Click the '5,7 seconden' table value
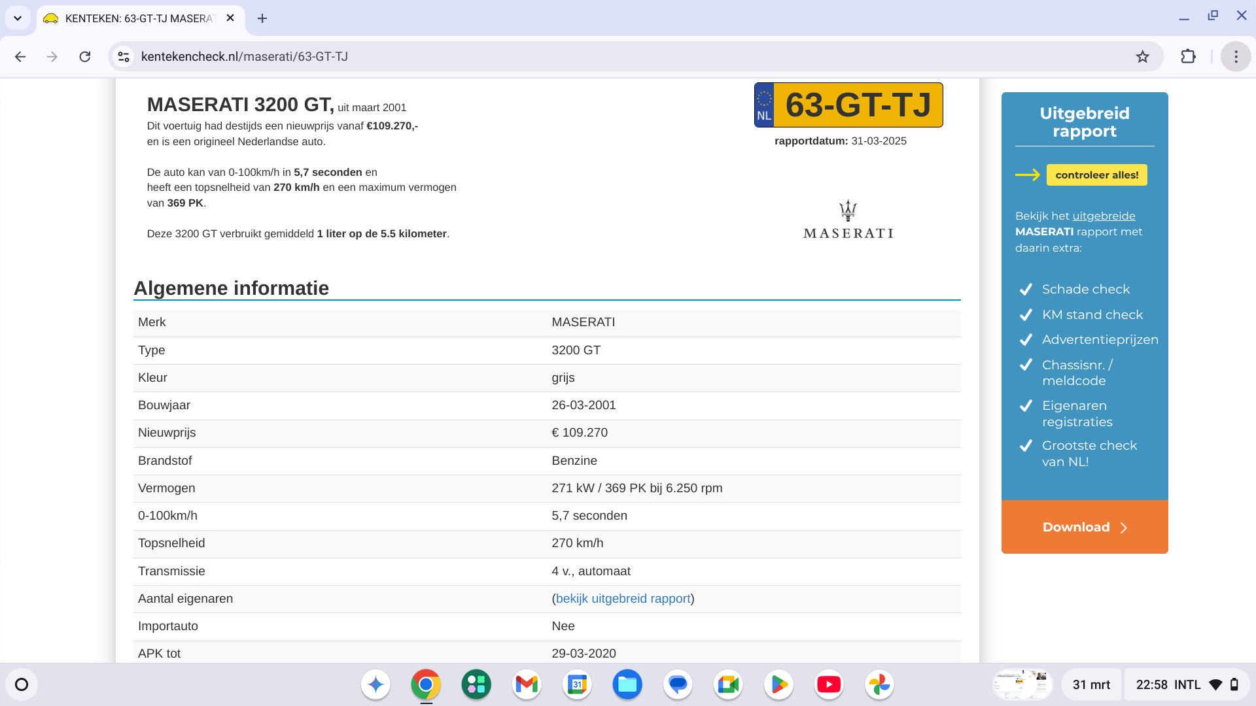The height and width of the screenshot is (706, 1256). 589,516
